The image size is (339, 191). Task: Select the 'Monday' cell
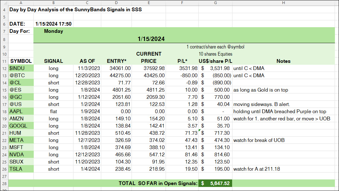[53, 31]
